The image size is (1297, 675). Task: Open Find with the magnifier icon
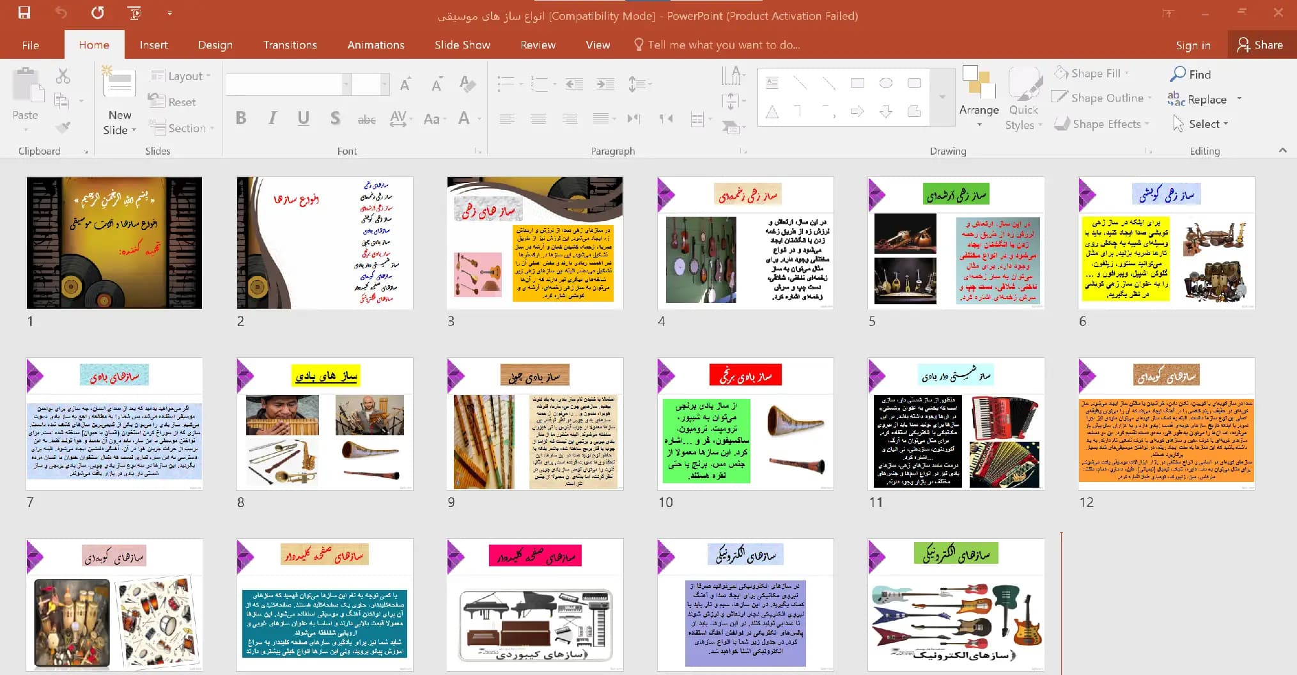1177,74
